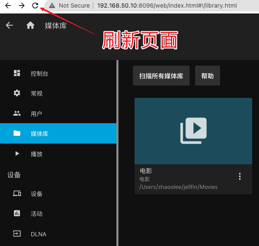Screen dimensions: 259x246
Task: Click 扫描所有媒体库 button
Action: [161, 76]
